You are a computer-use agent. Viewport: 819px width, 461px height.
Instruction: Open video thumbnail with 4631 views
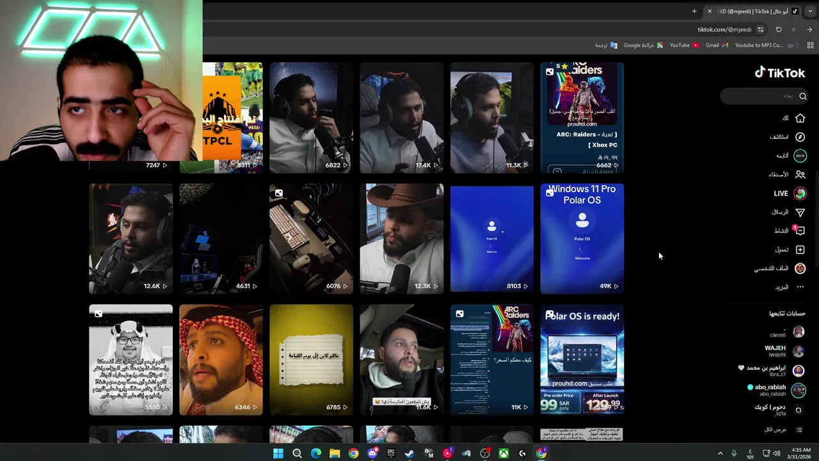point(221,239)
